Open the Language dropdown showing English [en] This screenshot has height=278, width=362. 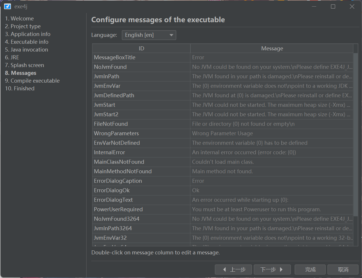click(x=149, y=35)
